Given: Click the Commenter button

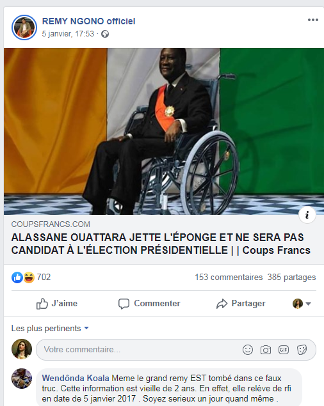Looking at the screenshot, I should [x=149, y=304].
